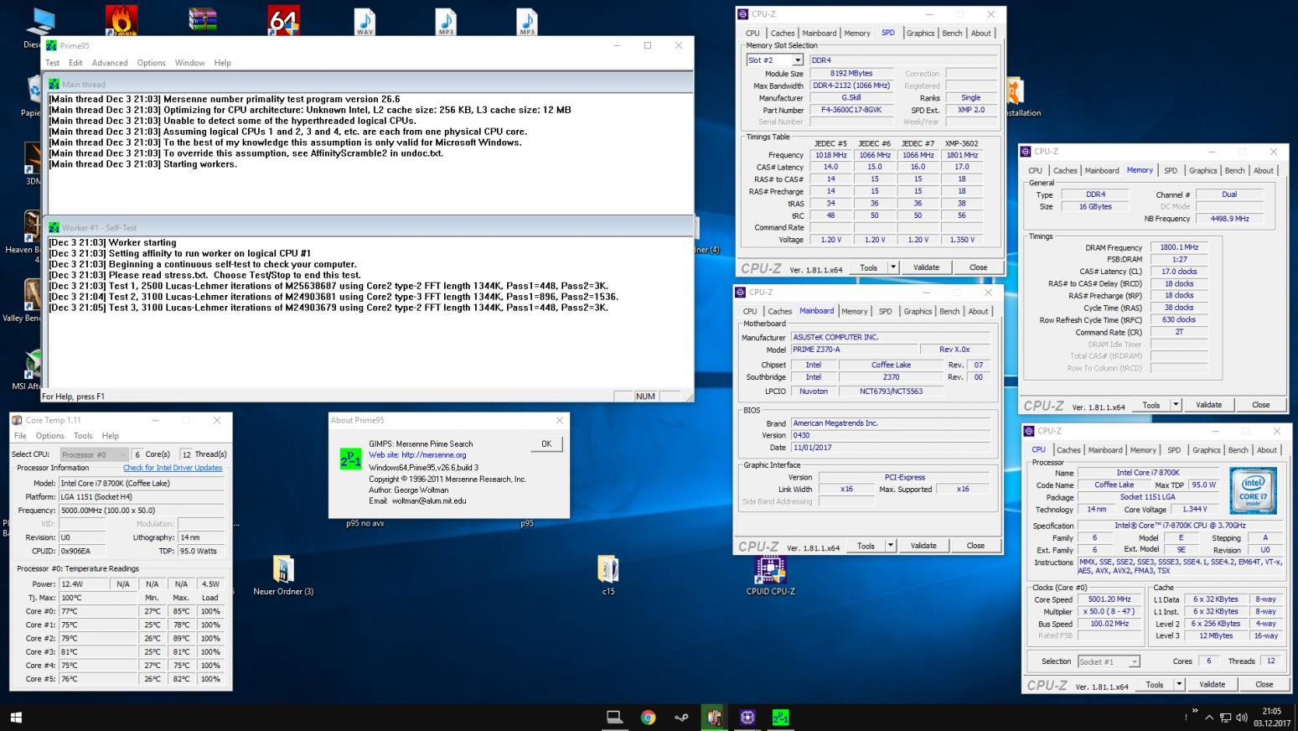Switch to Bench tab in CPU-Z Memory window
Screen dimensions: 1298x731
(x=1235, y=170)
